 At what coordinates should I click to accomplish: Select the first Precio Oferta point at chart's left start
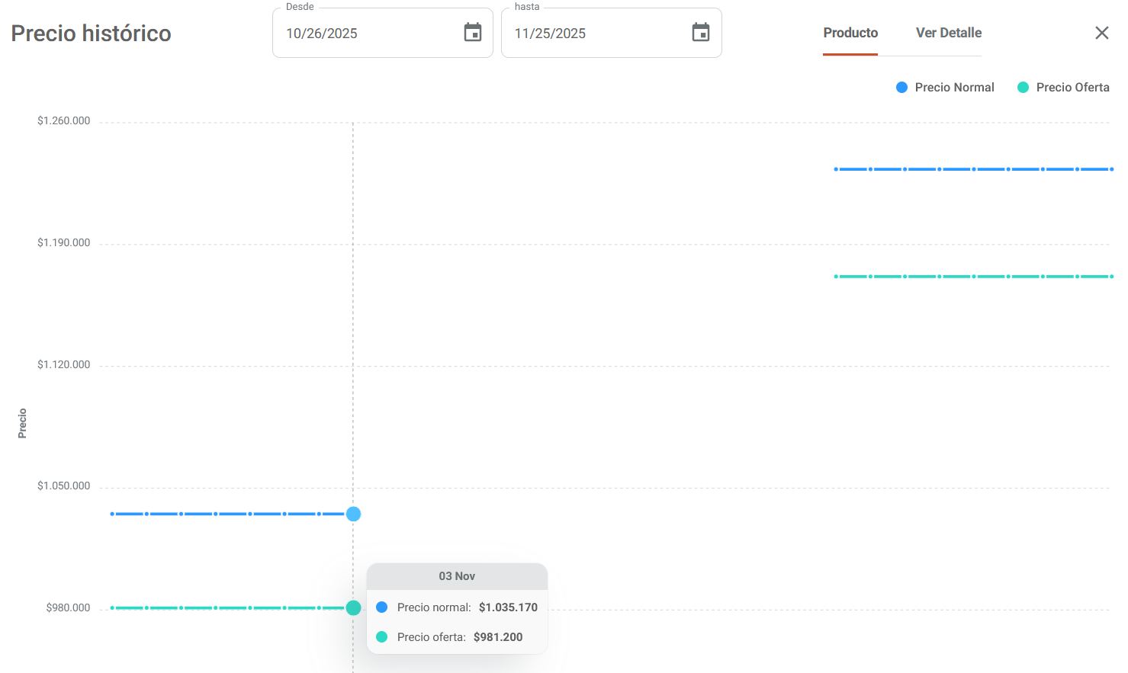(112, 607)
